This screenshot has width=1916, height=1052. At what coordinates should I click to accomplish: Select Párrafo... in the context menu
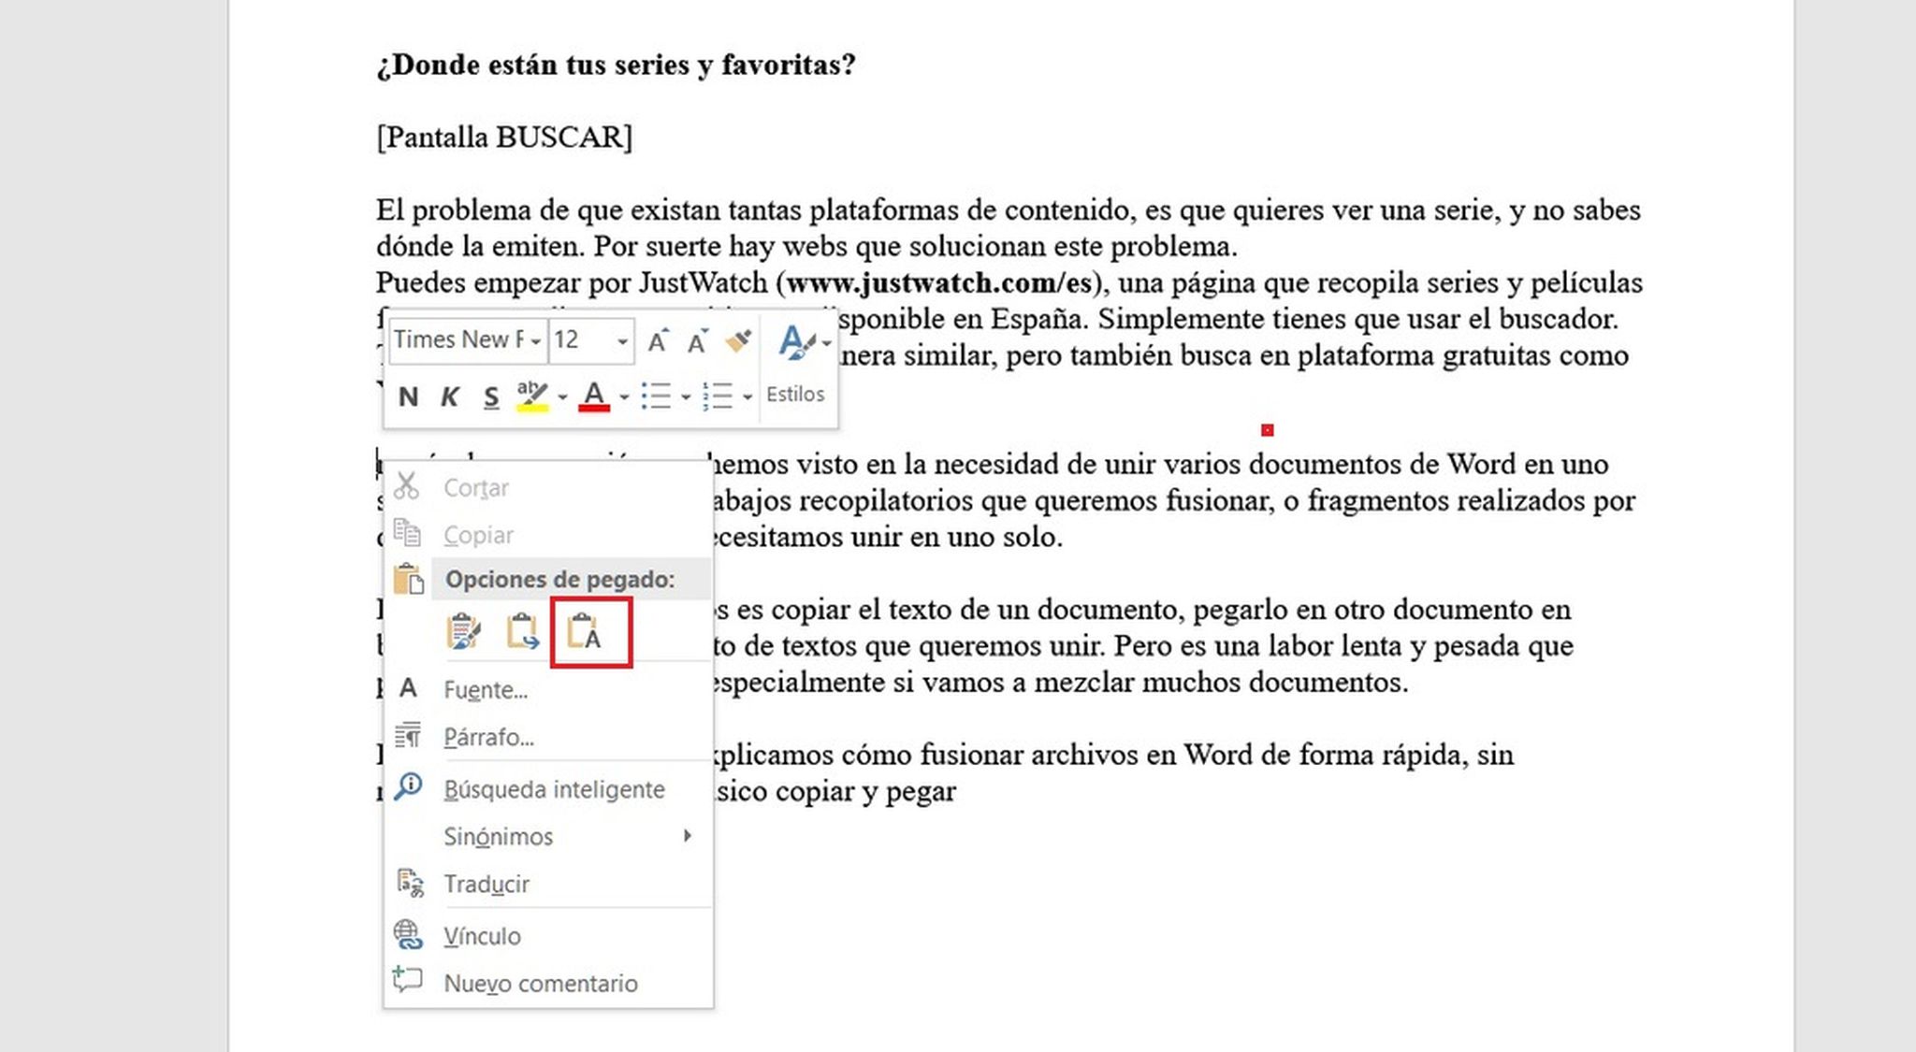click(x=489, y=737)
